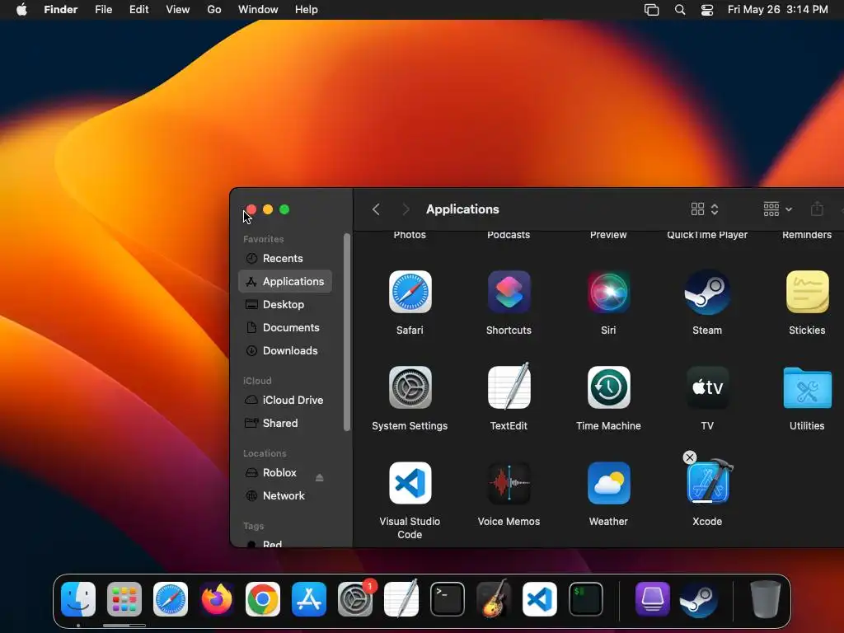Open Desktop from the sidebar
This screenshot has height=633, width=844.
click(284, 305)
